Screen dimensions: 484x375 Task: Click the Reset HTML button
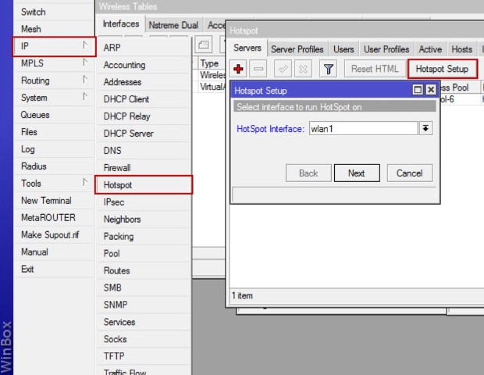[375, 69]
